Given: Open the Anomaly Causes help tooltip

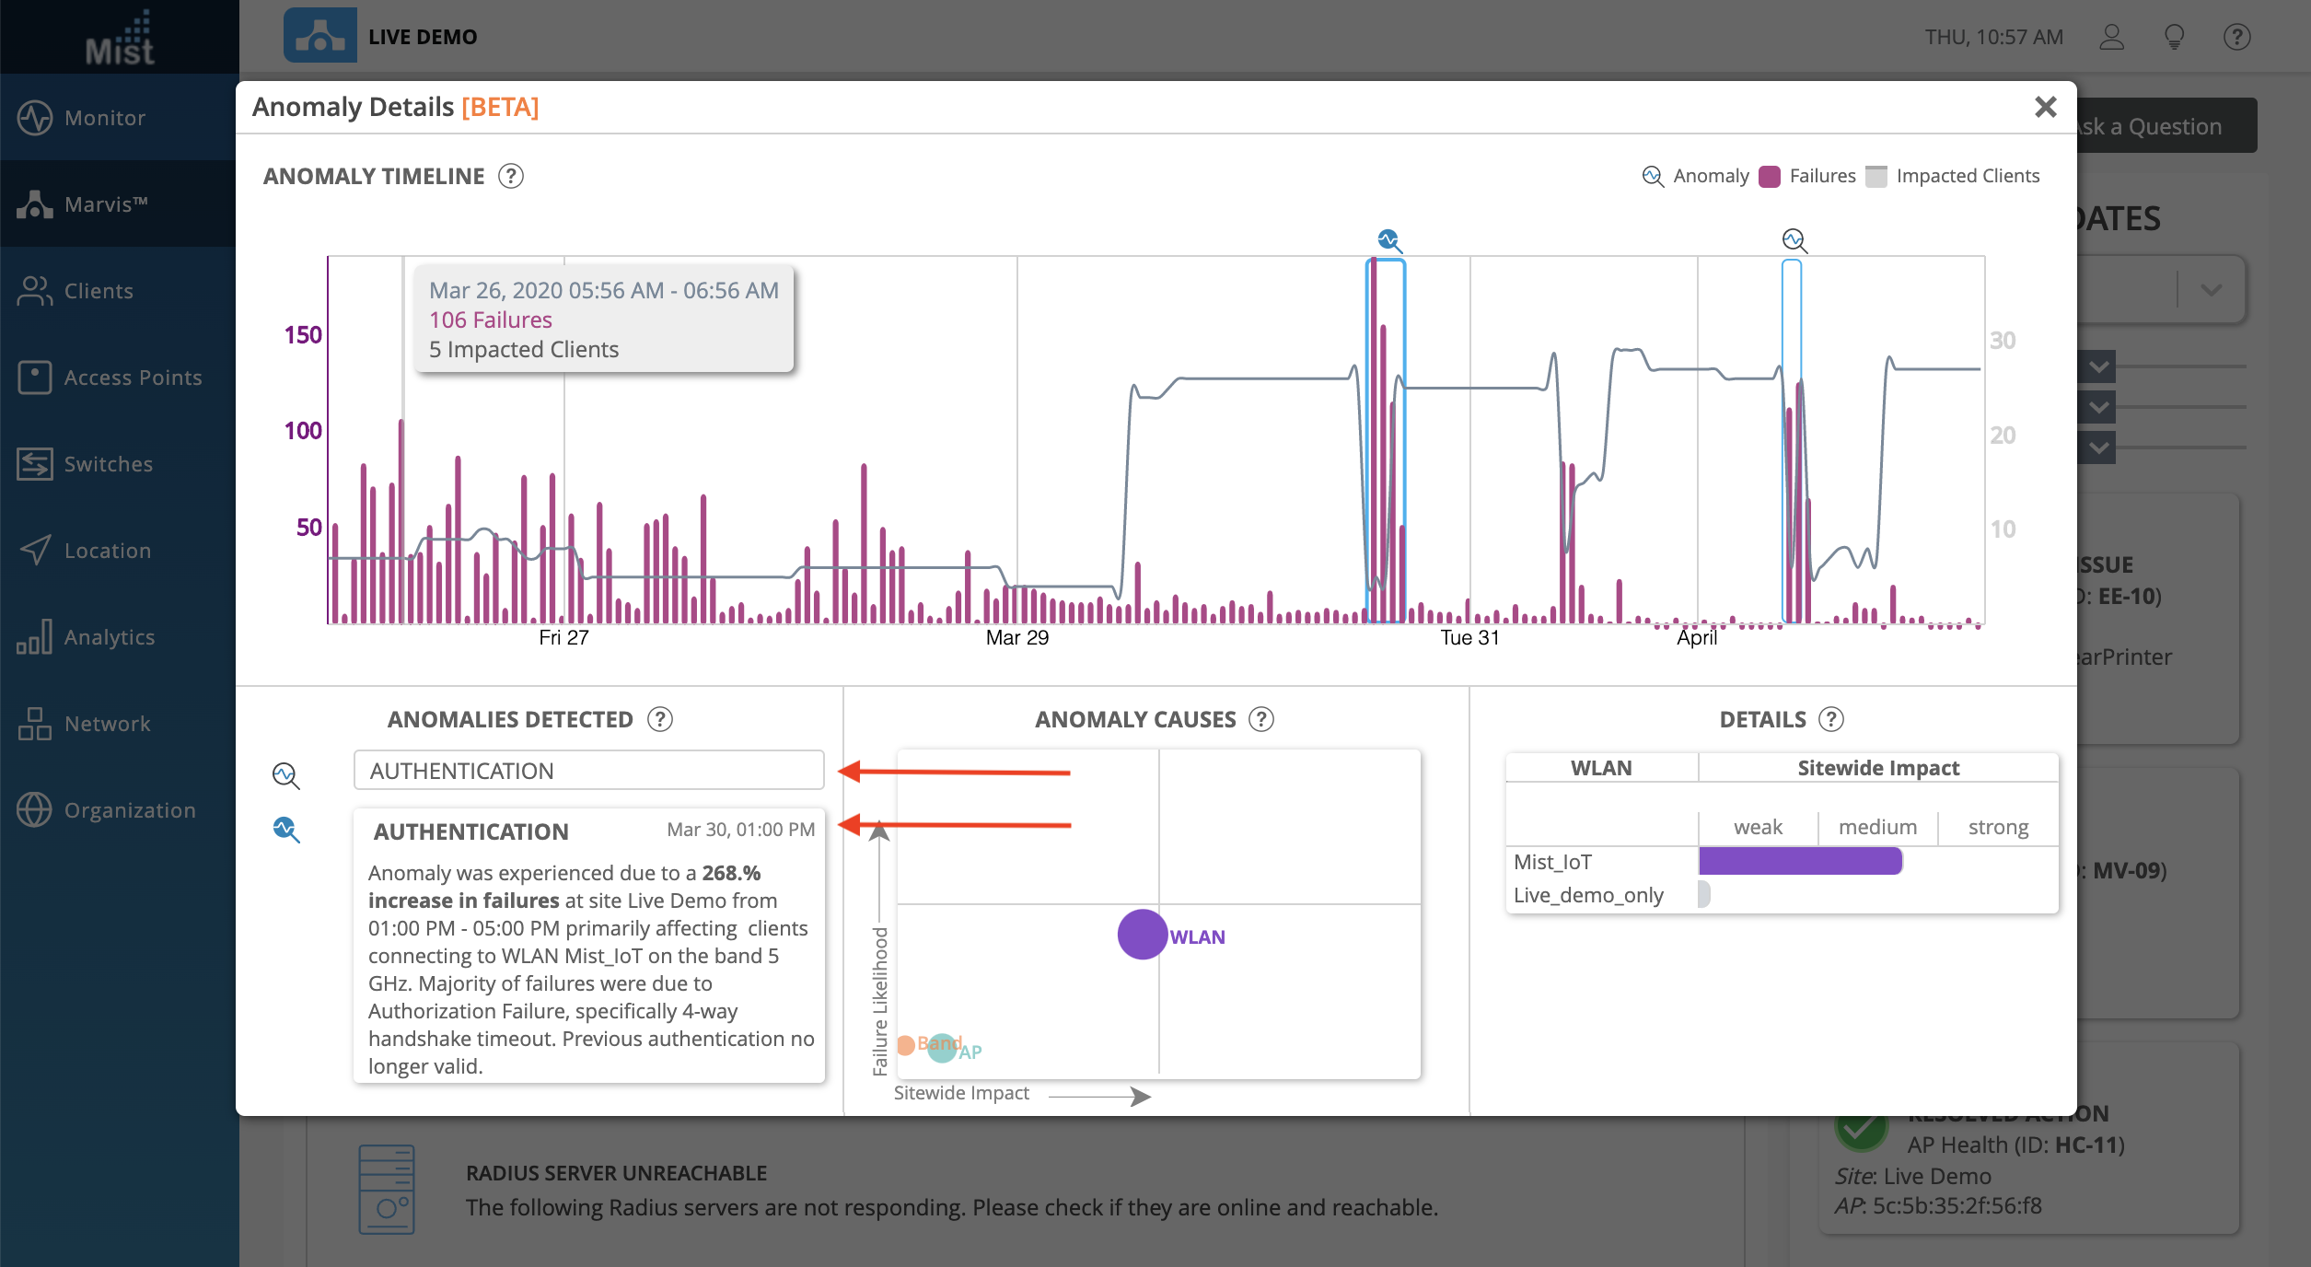Looking at the screenshot, I should [x=1261, y=719].
